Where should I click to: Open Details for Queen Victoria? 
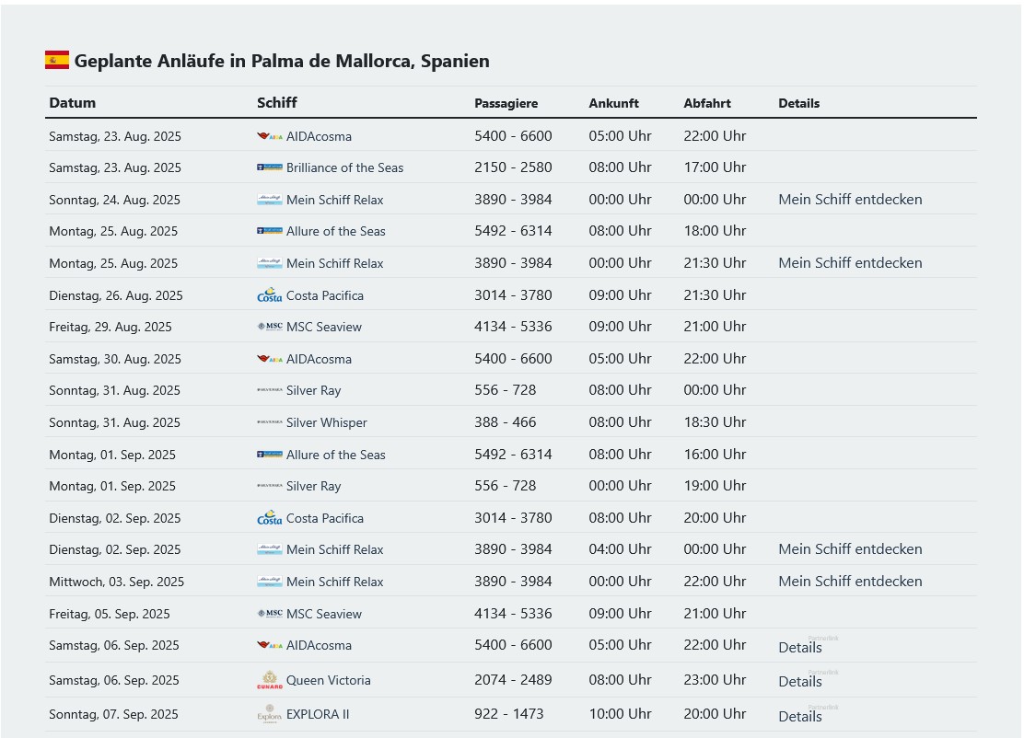[800, 681]
